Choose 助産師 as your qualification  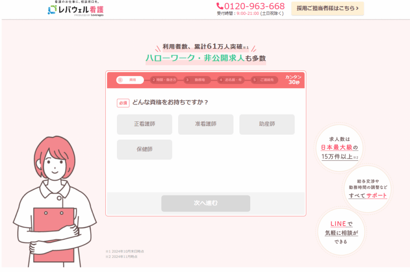click(x=267, y=124)
